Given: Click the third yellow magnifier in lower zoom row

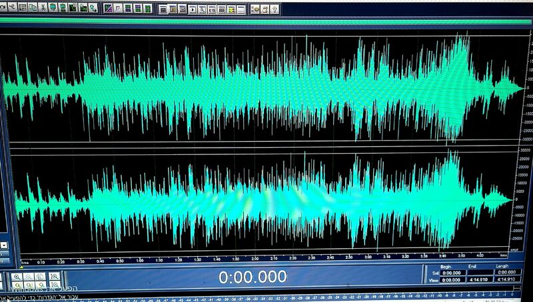Looking at the screenshot, I should click(x=41, y=285).
